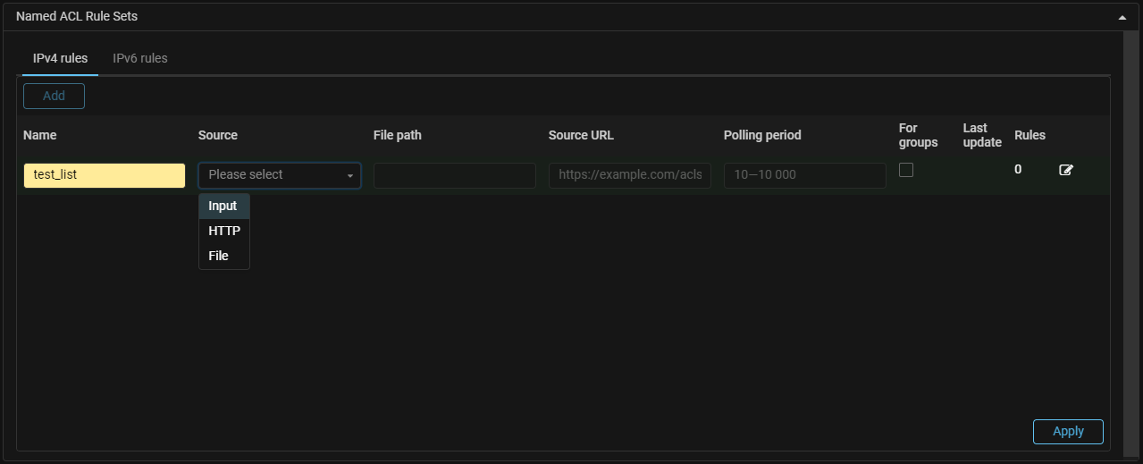Enable the For groups checkbox
The image size is (1143, 464).
(906, 170)
